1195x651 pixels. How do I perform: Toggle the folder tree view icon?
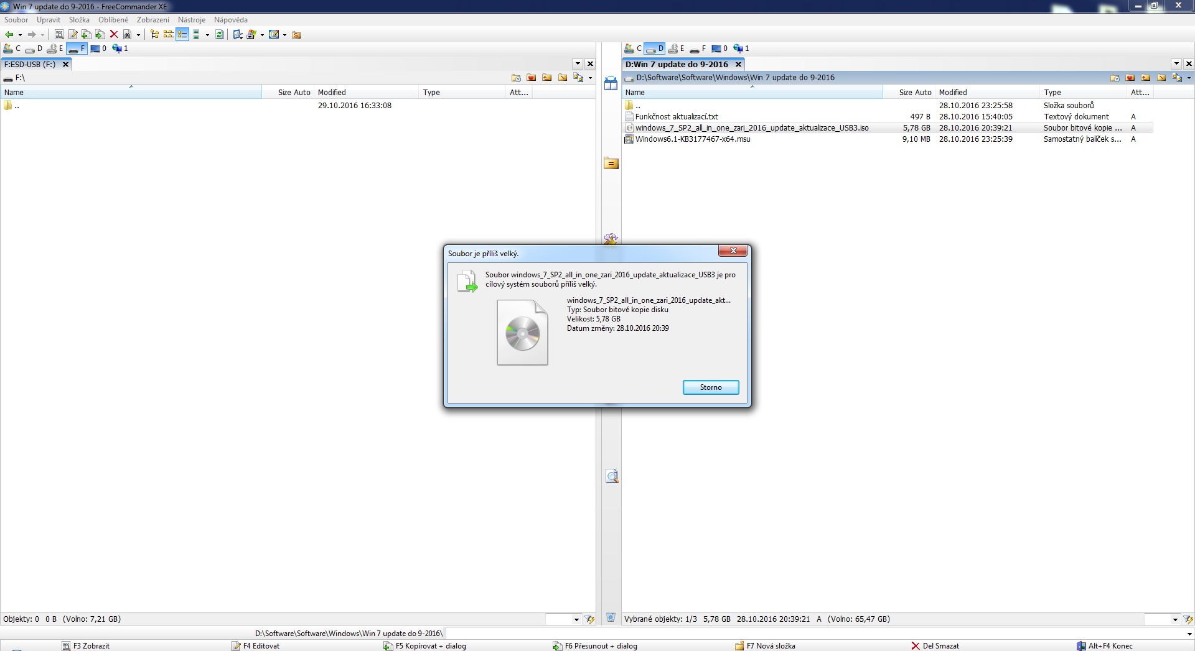(x=154, y=35)
